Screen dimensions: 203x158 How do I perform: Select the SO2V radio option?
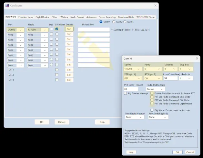[114, 22]
